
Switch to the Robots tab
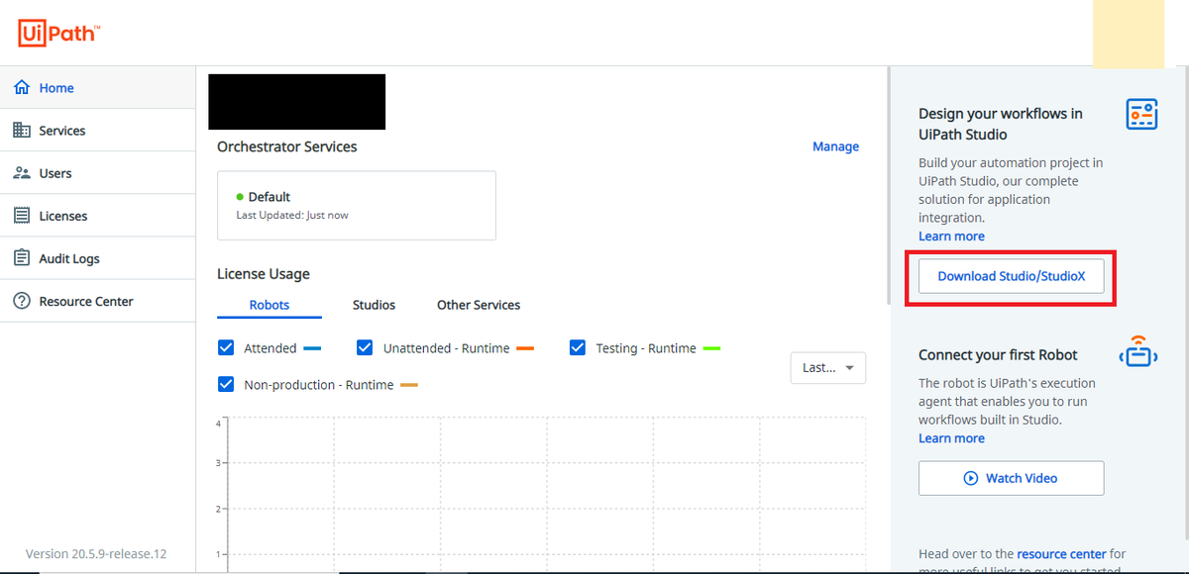pyautogui.click(x=270, y=305)
